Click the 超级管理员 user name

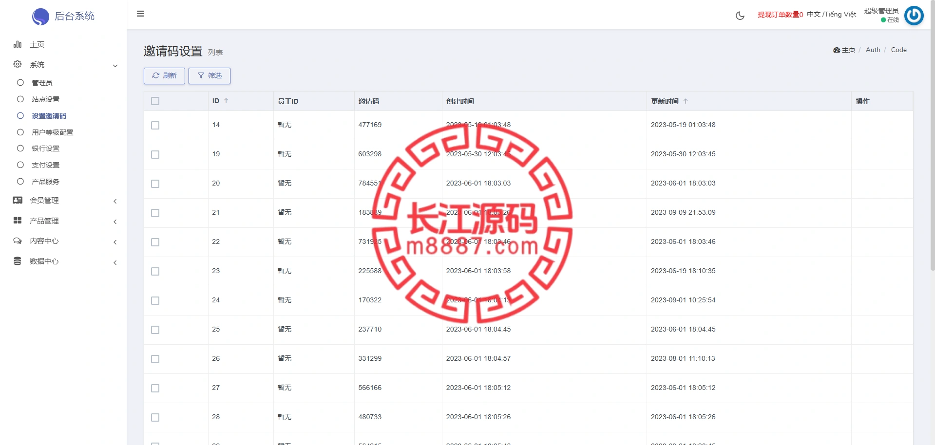tap(881, 11)
